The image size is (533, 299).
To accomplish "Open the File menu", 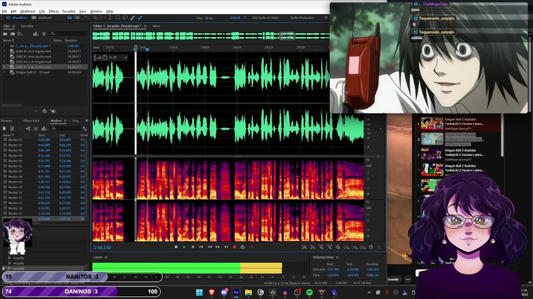I will coord(4,11).
